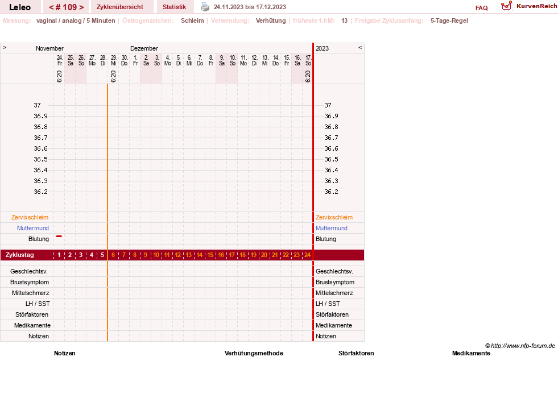Open the nfp-forum.de website link
This screenshot has width=558, height=398.
coord(520,346)
